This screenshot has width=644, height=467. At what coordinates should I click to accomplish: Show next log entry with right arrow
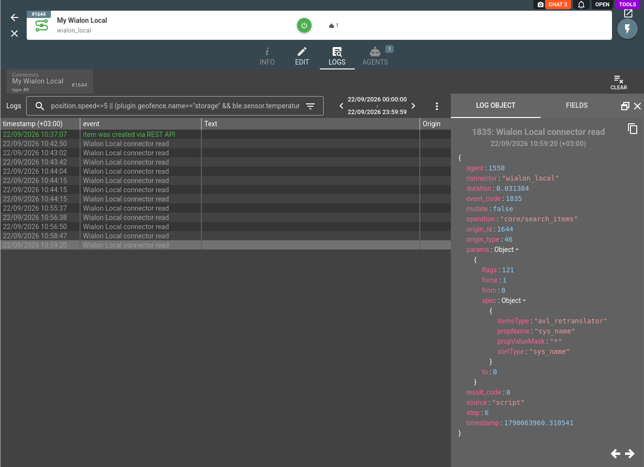coord(630,453)
